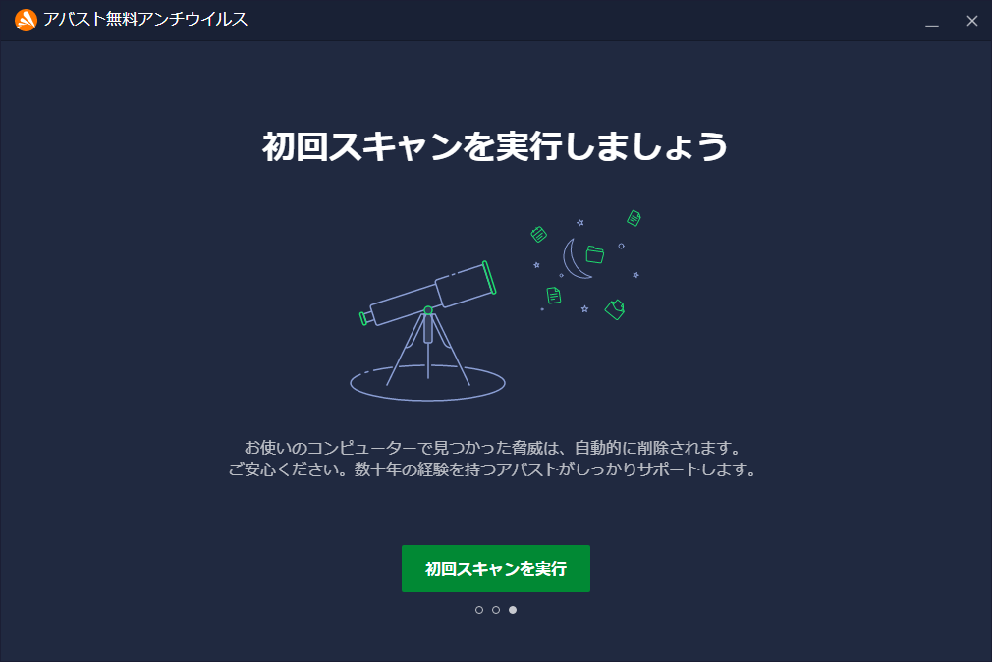Screen dimensions: 992x662
Task: Click the green telescope lens end
Action: 489,277
